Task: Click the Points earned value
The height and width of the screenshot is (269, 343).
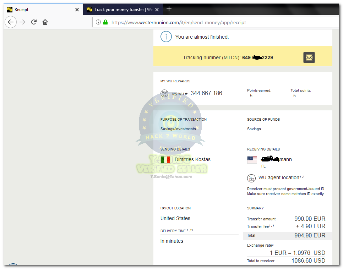Action: pyautogui.click(x=251, y=95)
